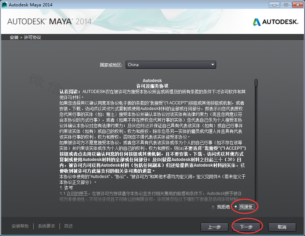Image resolution: width=305 pixels, height=236 pixels.
Task: Close the Autodesk Maya 2014 installer window
Action: point(298,5)
